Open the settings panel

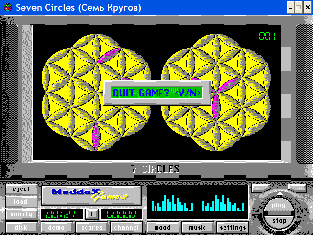click(x=233, y=227)
